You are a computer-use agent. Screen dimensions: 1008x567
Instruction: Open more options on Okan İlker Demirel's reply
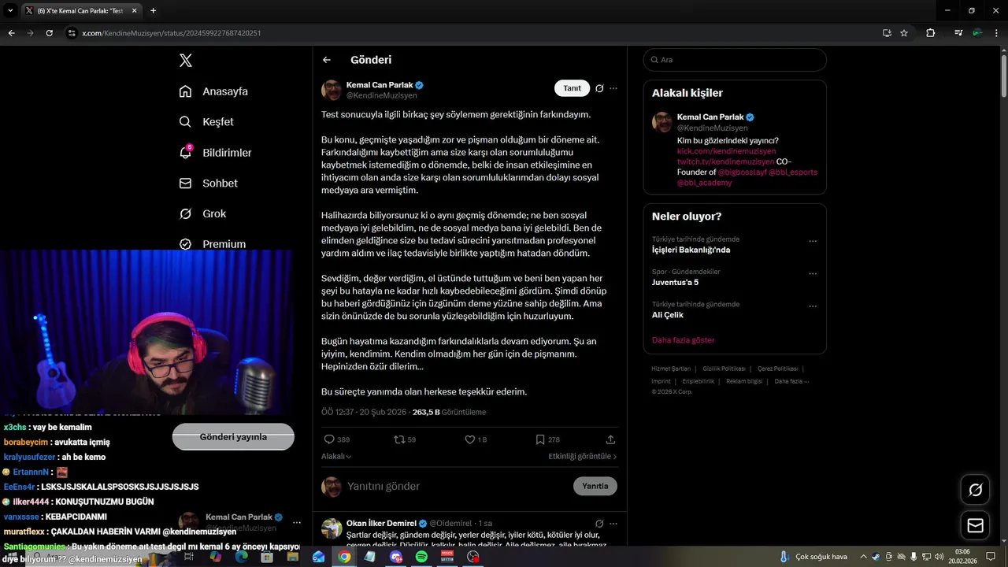click(613, 523)
